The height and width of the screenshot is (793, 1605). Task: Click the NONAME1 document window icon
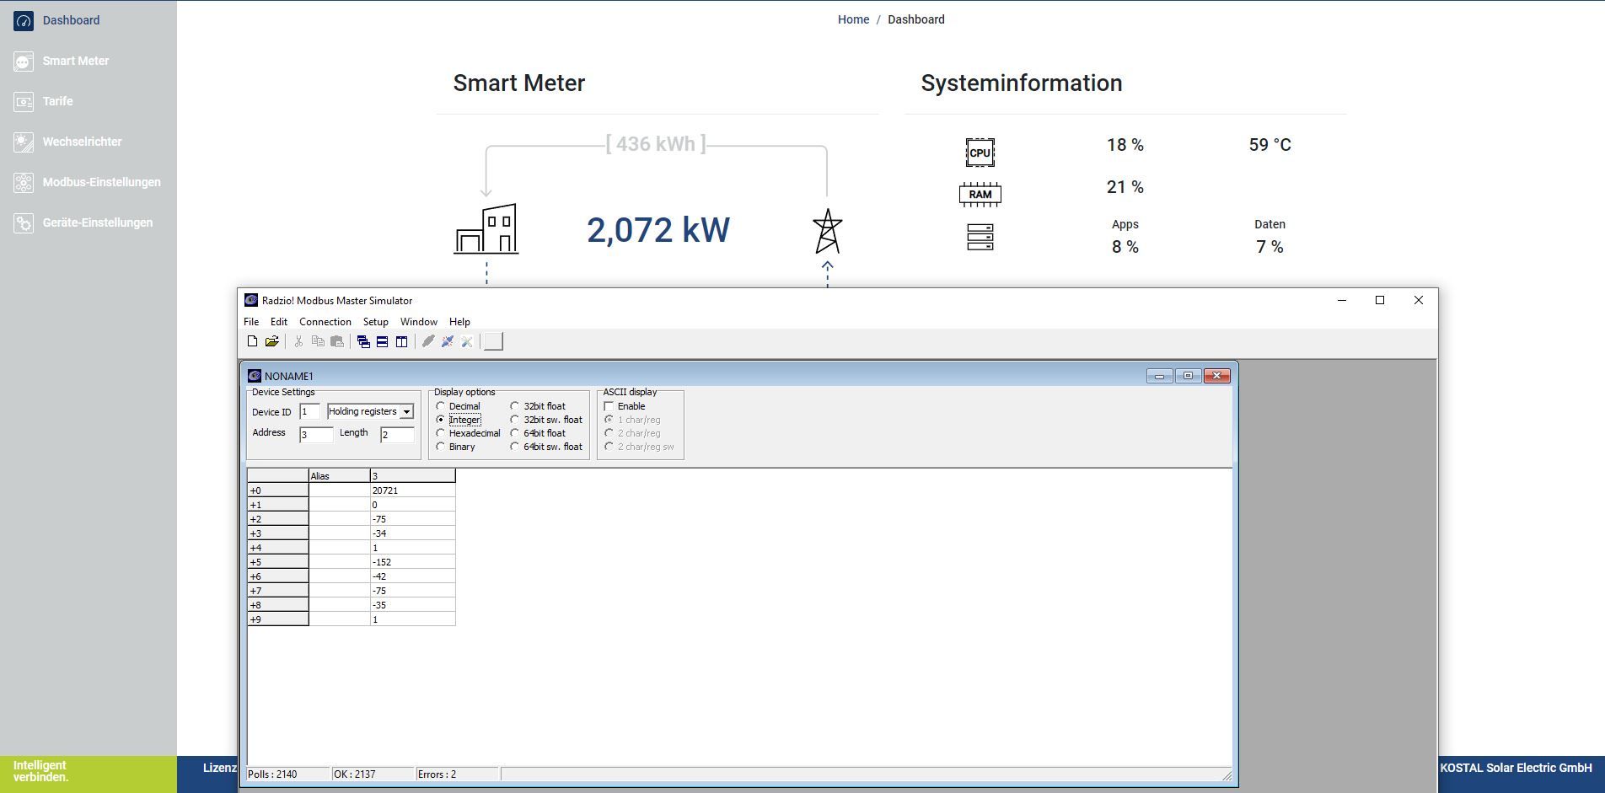point(255,376)
